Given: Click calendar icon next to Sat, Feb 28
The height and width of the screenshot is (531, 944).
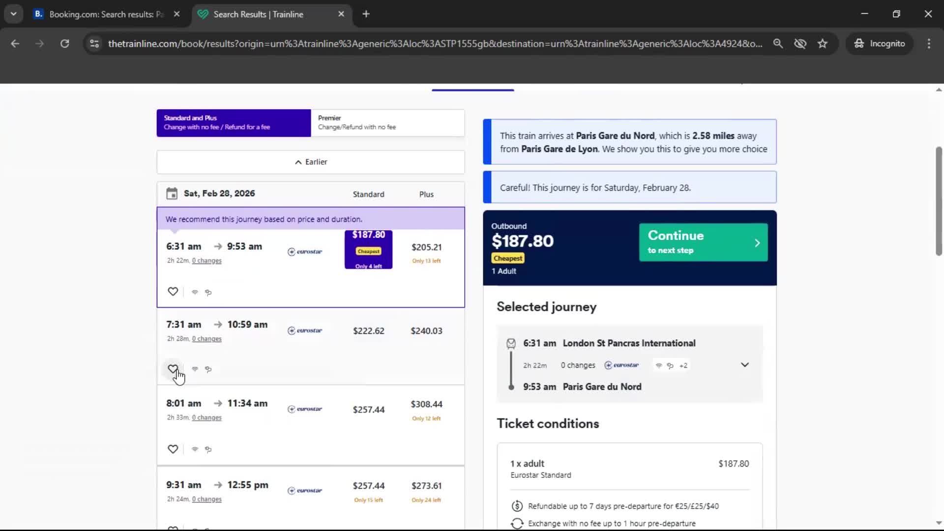Looking at the screenshot, I should coord(172,193).
